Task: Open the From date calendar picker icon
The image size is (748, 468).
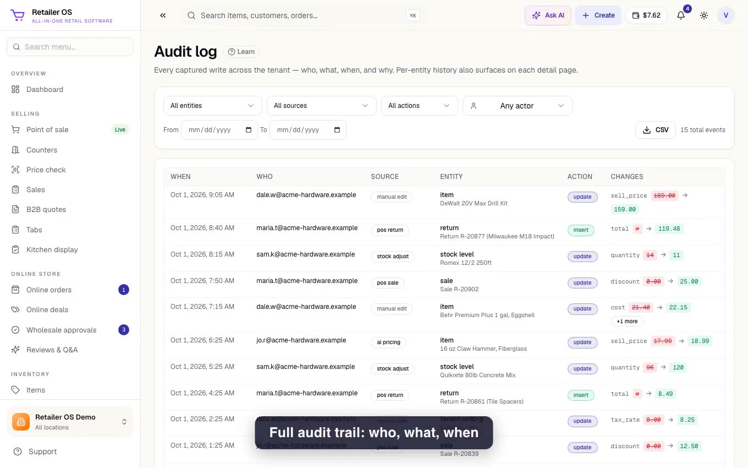Action: click(249, 130)
